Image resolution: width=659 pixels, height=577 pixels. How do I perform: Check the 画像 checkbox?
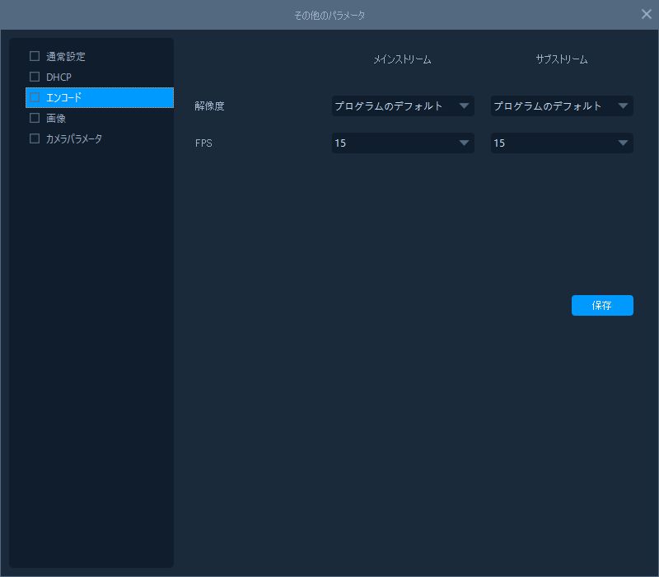click(35, 118)
